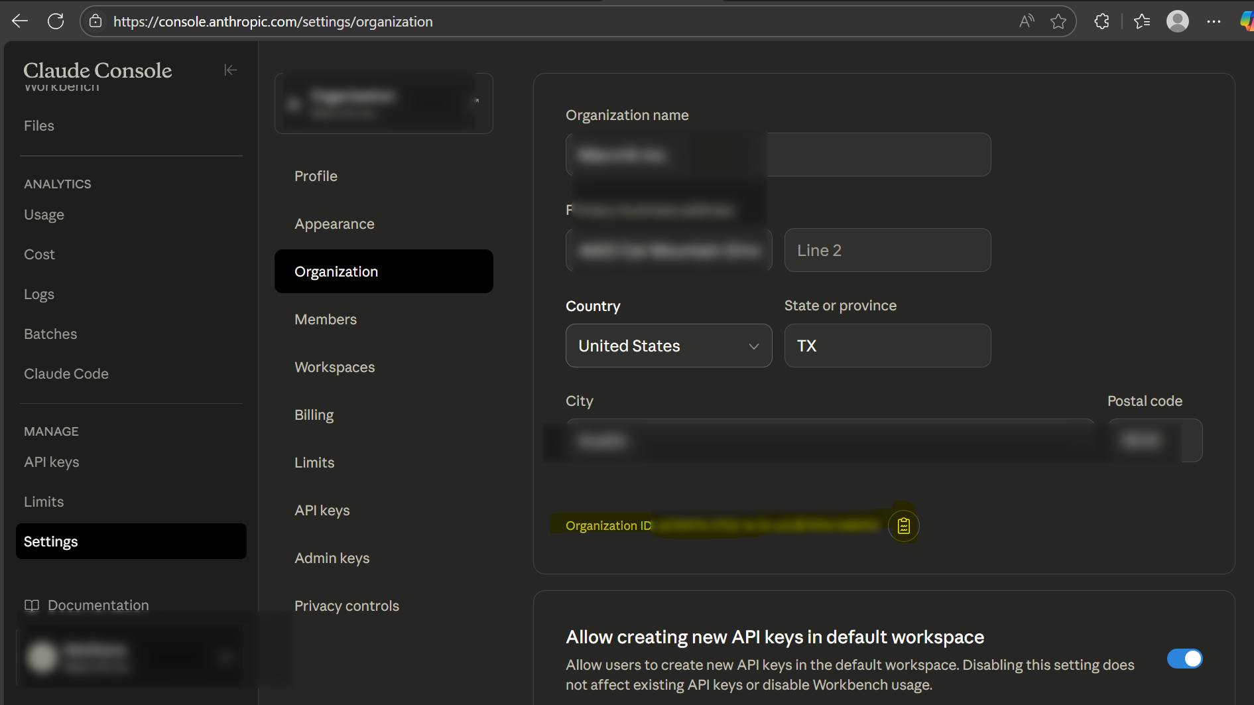Screen dimensions: 1254x705
Task: Open the browser profile avatar
Action: point(1177,21)
